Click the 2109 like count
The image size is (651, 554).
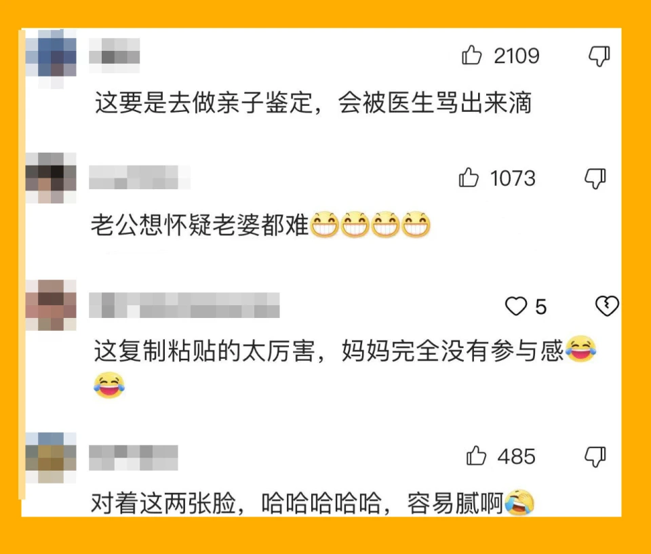coord(517,56)
